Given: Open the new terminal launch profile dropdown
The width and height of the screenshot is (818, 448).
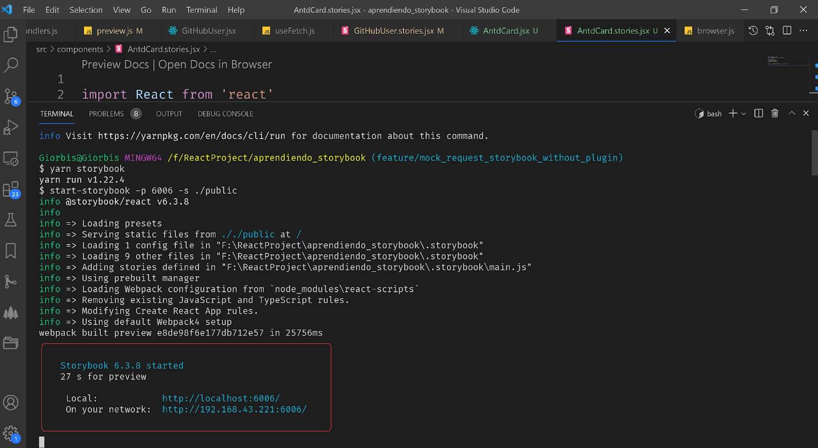Looking at the screenshot, I should [743, 114].
